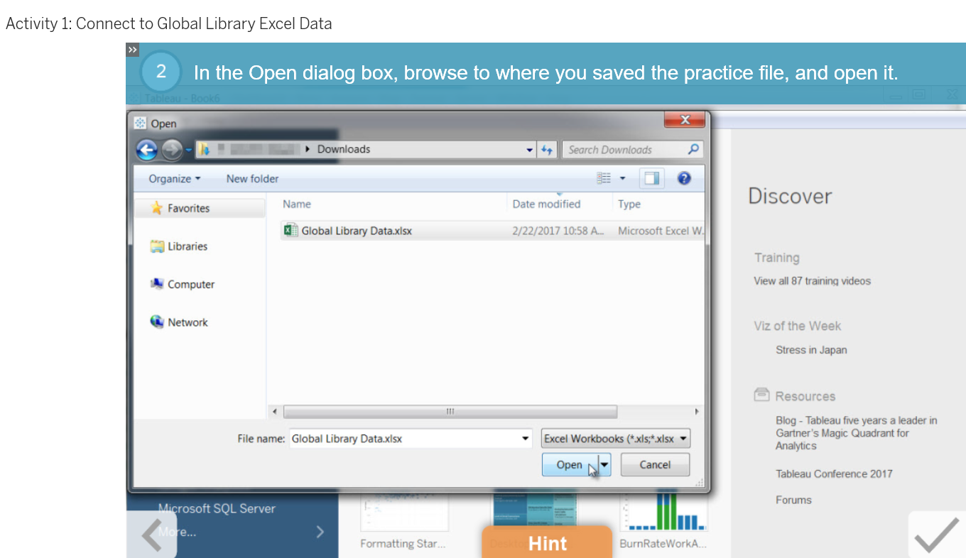The width and height of the screenshot is (966, 558).
Task: Click the Microsoft Excel W... type cell
Action: [x=661, y=231]
